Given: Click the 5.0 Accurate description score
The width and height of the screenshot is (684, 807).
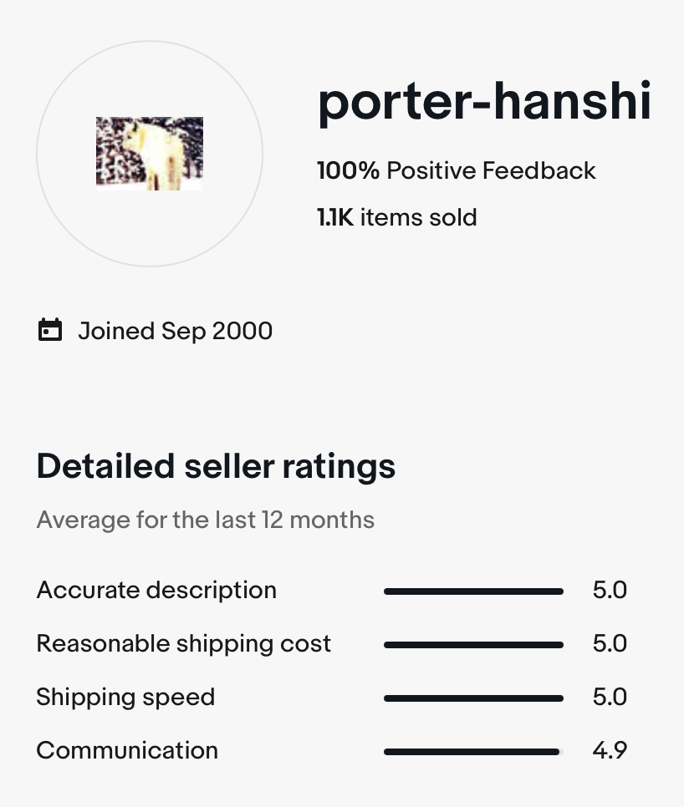Looking at the screenshot, I should point(610,590).
